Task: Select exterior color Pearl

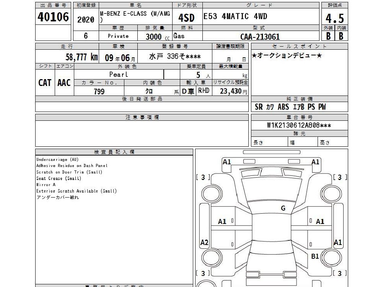Action: pos(119,74)
